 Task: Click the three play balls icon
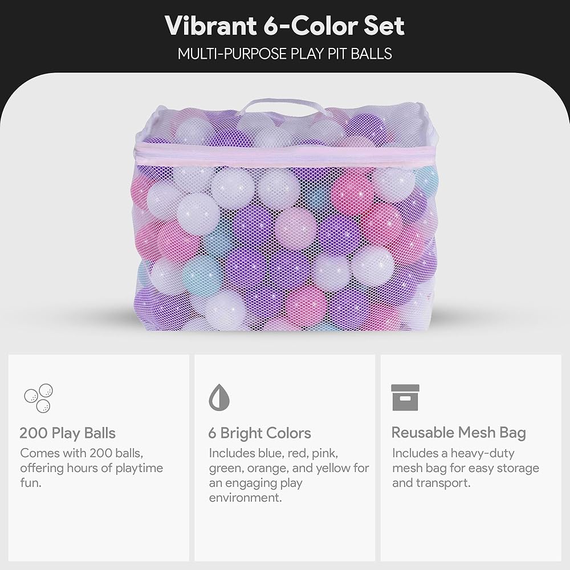(x=38, y=398)
